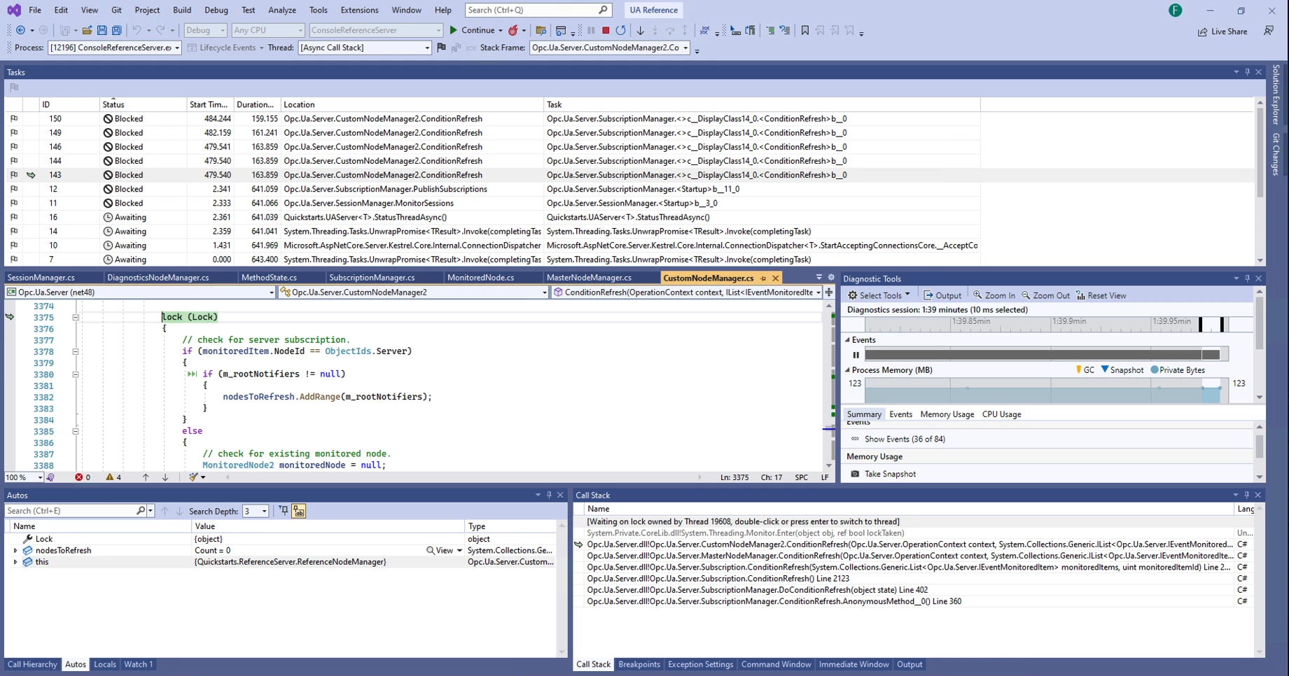
Task: Open the Debug menu
Action: (216, 10)
